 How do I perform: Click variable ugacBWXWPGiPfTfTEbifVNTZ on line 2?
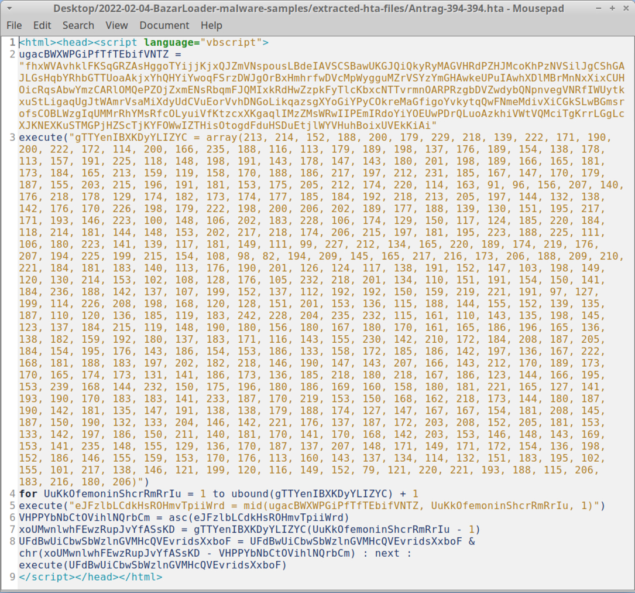[94, 54]
